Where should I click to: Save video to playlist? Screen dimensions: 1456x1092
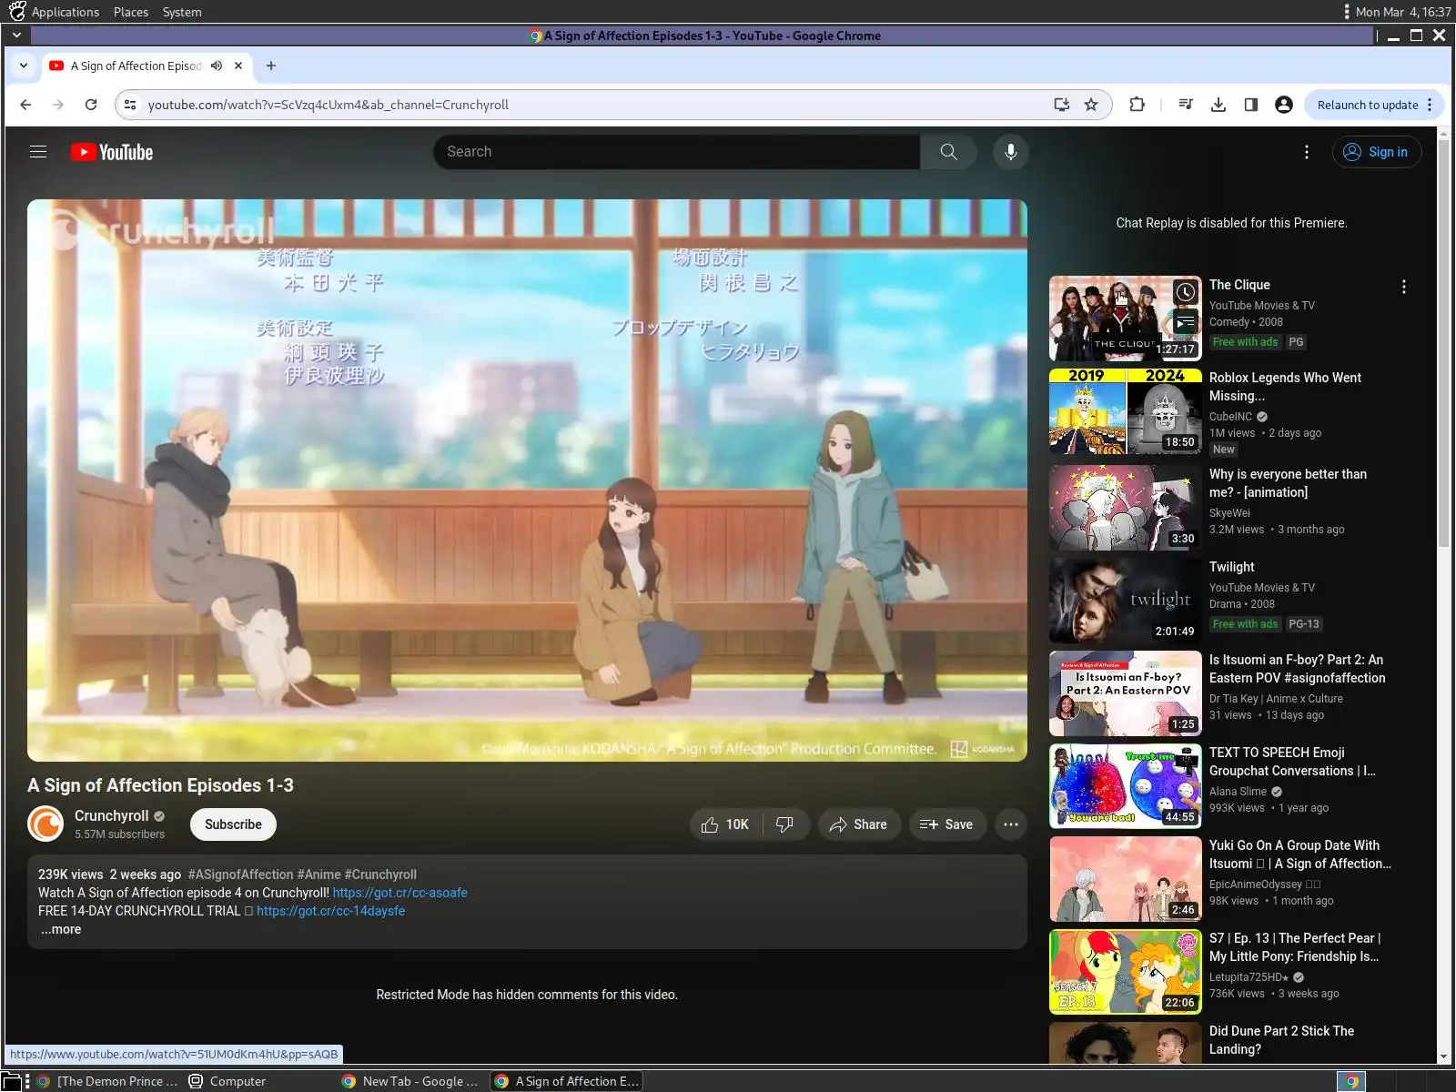tap(946, 824)
